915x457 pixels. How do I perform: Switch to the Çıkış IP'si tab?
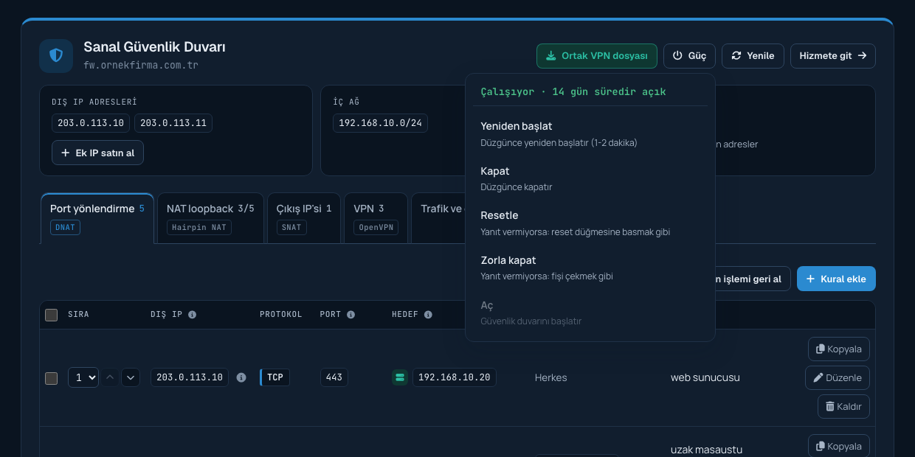click(304, 218)
